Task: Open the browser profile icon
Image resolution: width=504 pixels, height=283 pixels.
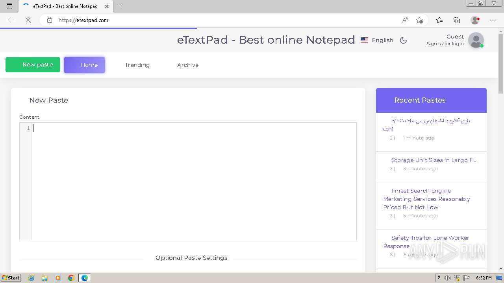Action: (475, 20)
